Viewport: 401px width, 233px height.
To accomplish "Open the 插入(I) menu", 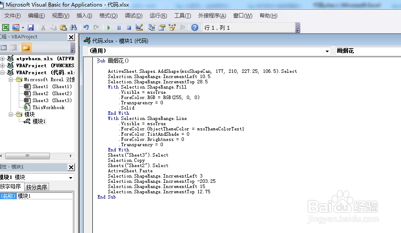I will click(84, 16).
